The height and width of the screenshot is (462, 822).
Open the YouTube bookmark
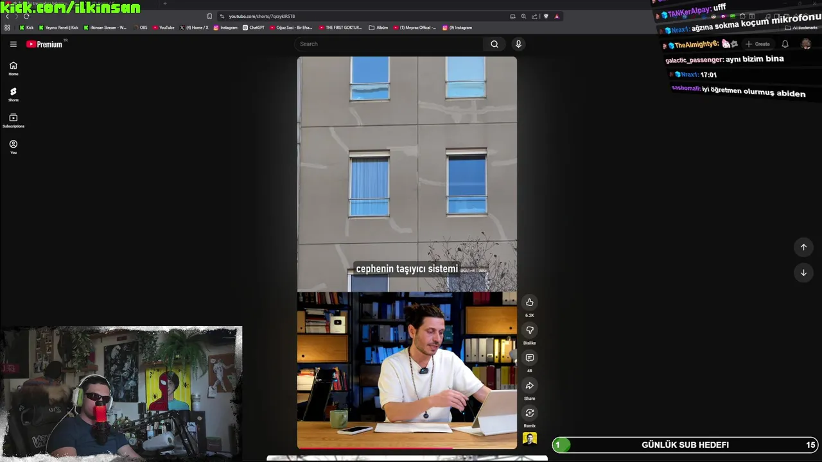click(164, 28)
